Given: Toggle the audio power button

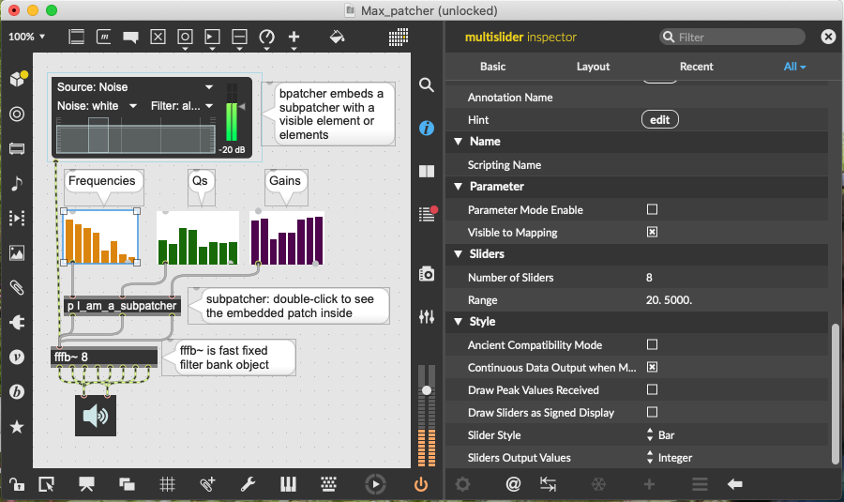Looking at the screenshot, I should [x=421, y=484].
